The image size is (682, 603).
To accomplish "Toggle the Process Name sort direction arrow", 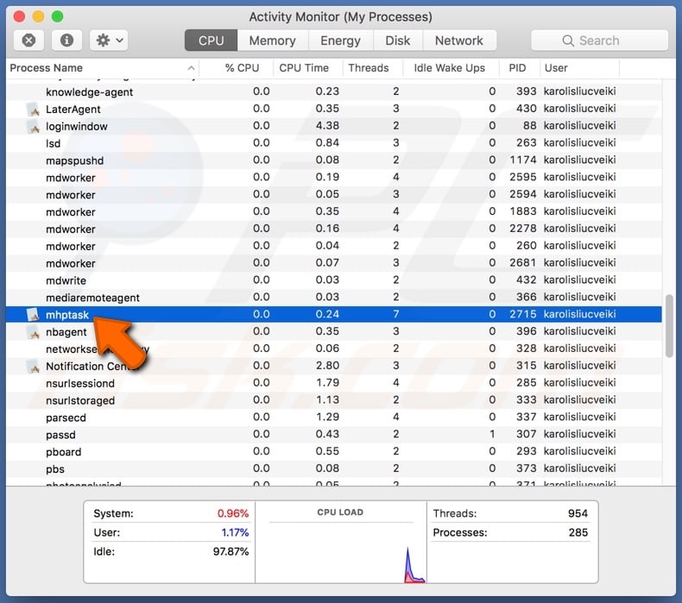I will pyautogui.click(x=191, y=68).
